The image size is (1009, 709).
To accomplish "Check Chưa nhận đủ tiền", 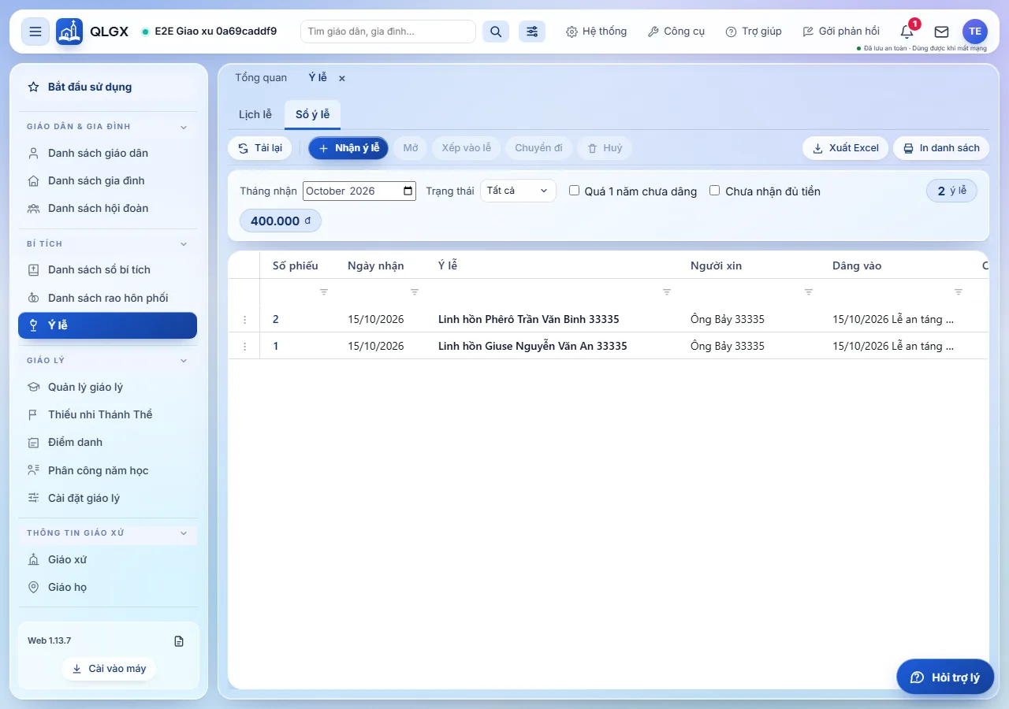I will (714, 191).
